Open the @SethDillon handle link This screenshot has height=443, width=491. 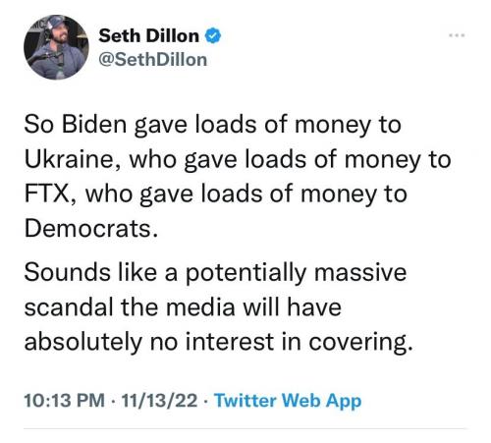(153, 60)
